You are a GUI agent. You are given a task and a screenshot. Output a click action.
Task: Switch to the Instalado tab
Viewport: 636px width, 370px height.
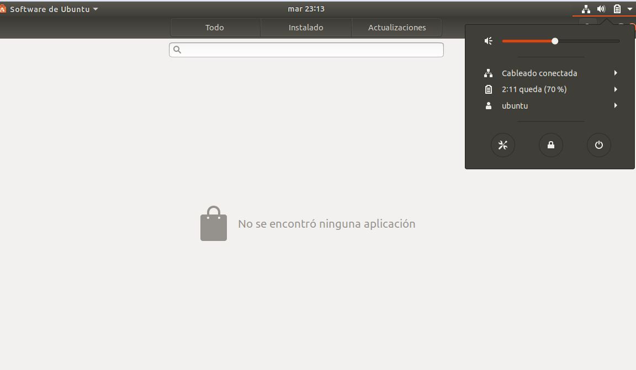(306, 28)
